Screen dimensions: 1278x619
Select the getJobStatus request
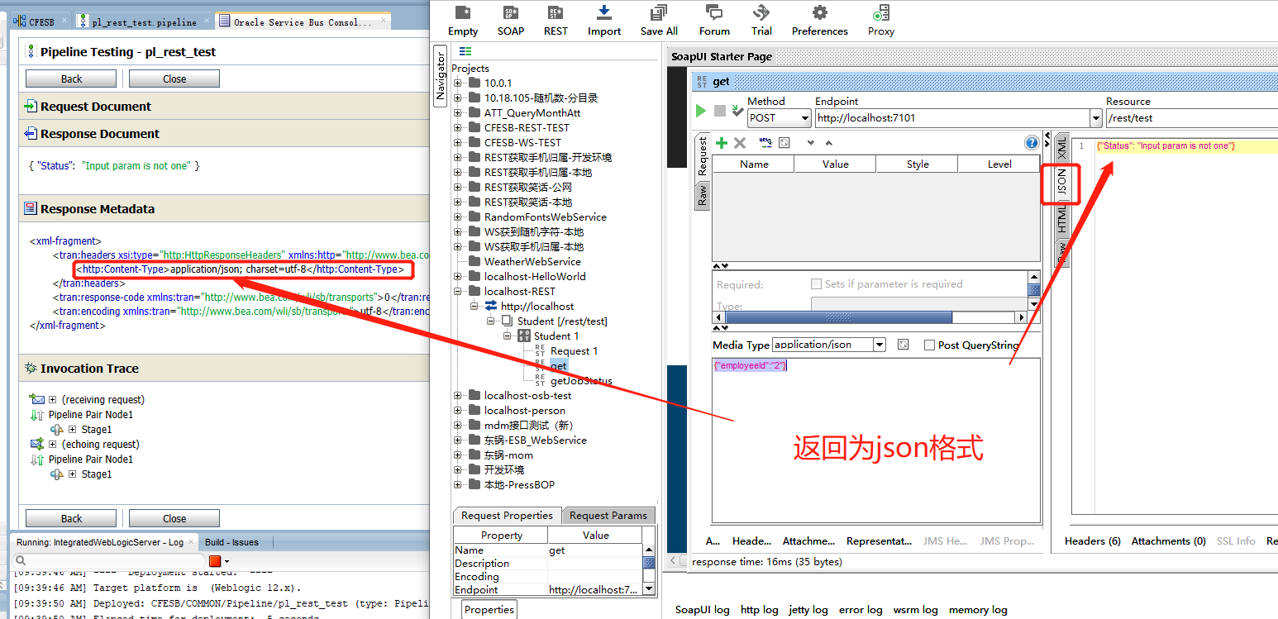coord(581,381)
